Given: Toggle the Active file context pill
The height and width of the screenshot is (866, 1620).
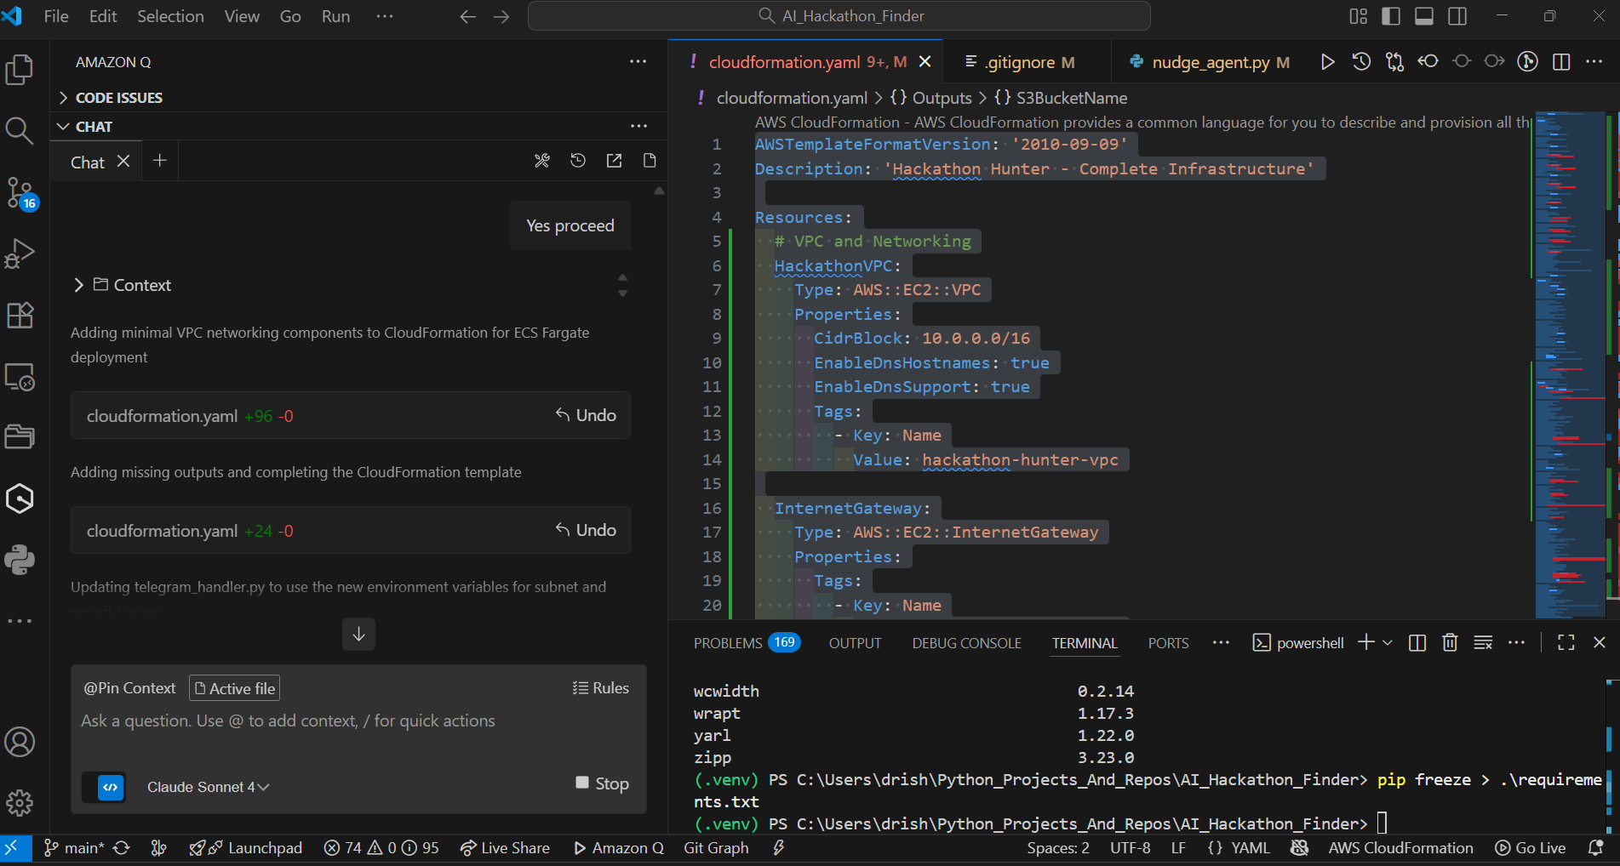Looking at the screenshot, I should pyautogui.click(x=234, y=687).
